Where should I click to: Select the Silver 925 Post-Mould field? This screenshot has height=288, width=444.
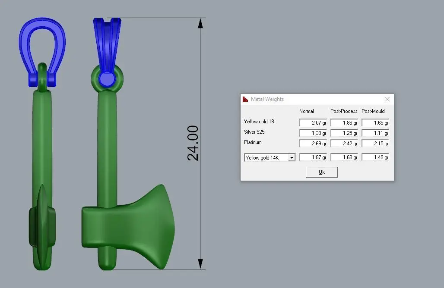(375, 133)
